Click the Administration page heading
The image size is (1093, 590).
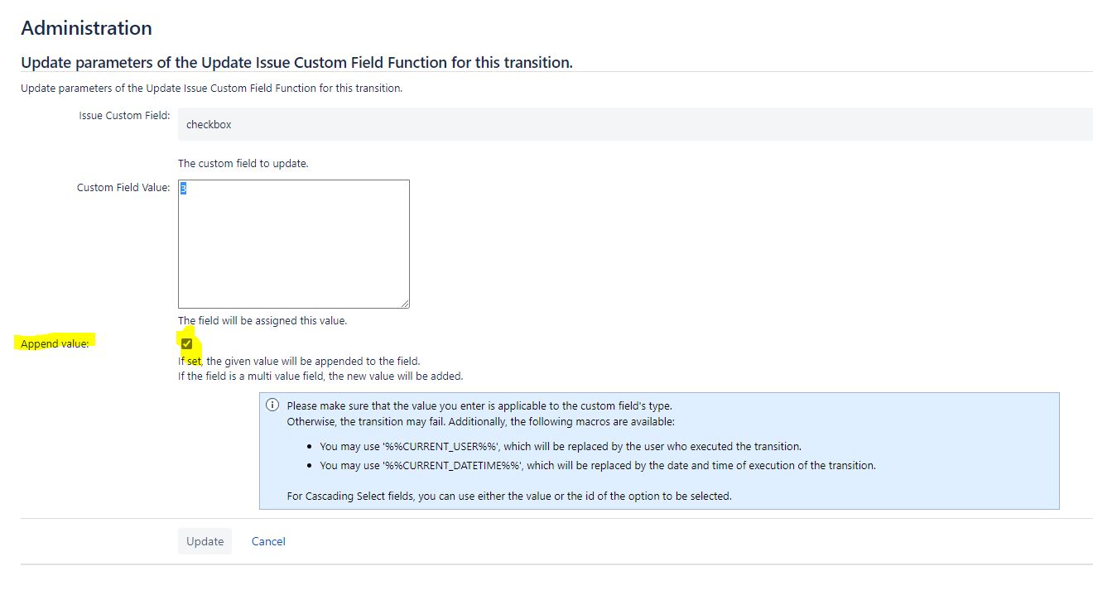[86, 27]
